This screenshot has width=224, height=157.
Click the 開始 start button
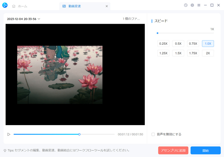point(205,150)
